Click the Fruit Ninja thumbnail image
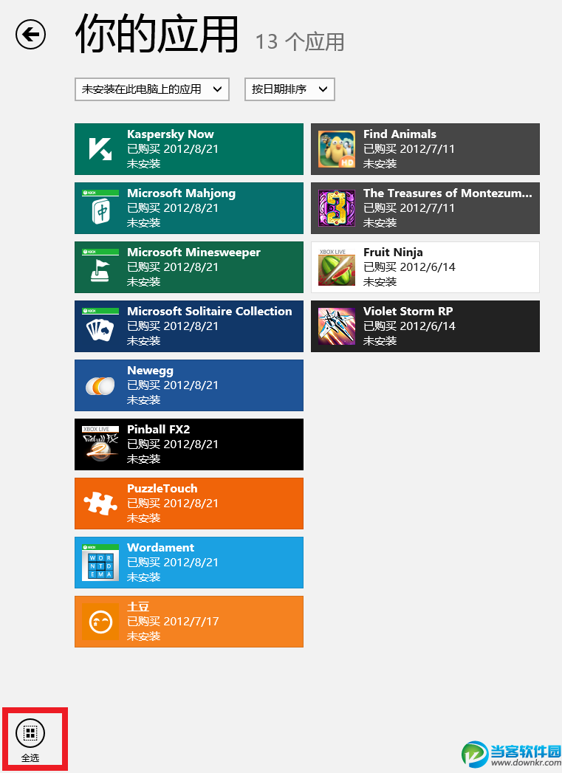 click(337, 267)
